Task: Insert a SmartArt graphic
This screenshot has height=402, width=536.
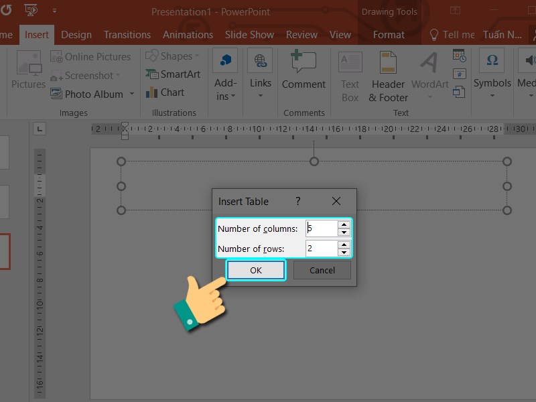Action: pos(173,74)
